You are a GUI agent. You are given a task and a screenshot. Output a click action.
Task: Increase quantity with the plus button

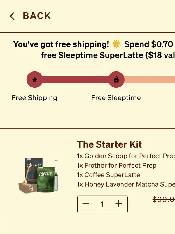119,204
